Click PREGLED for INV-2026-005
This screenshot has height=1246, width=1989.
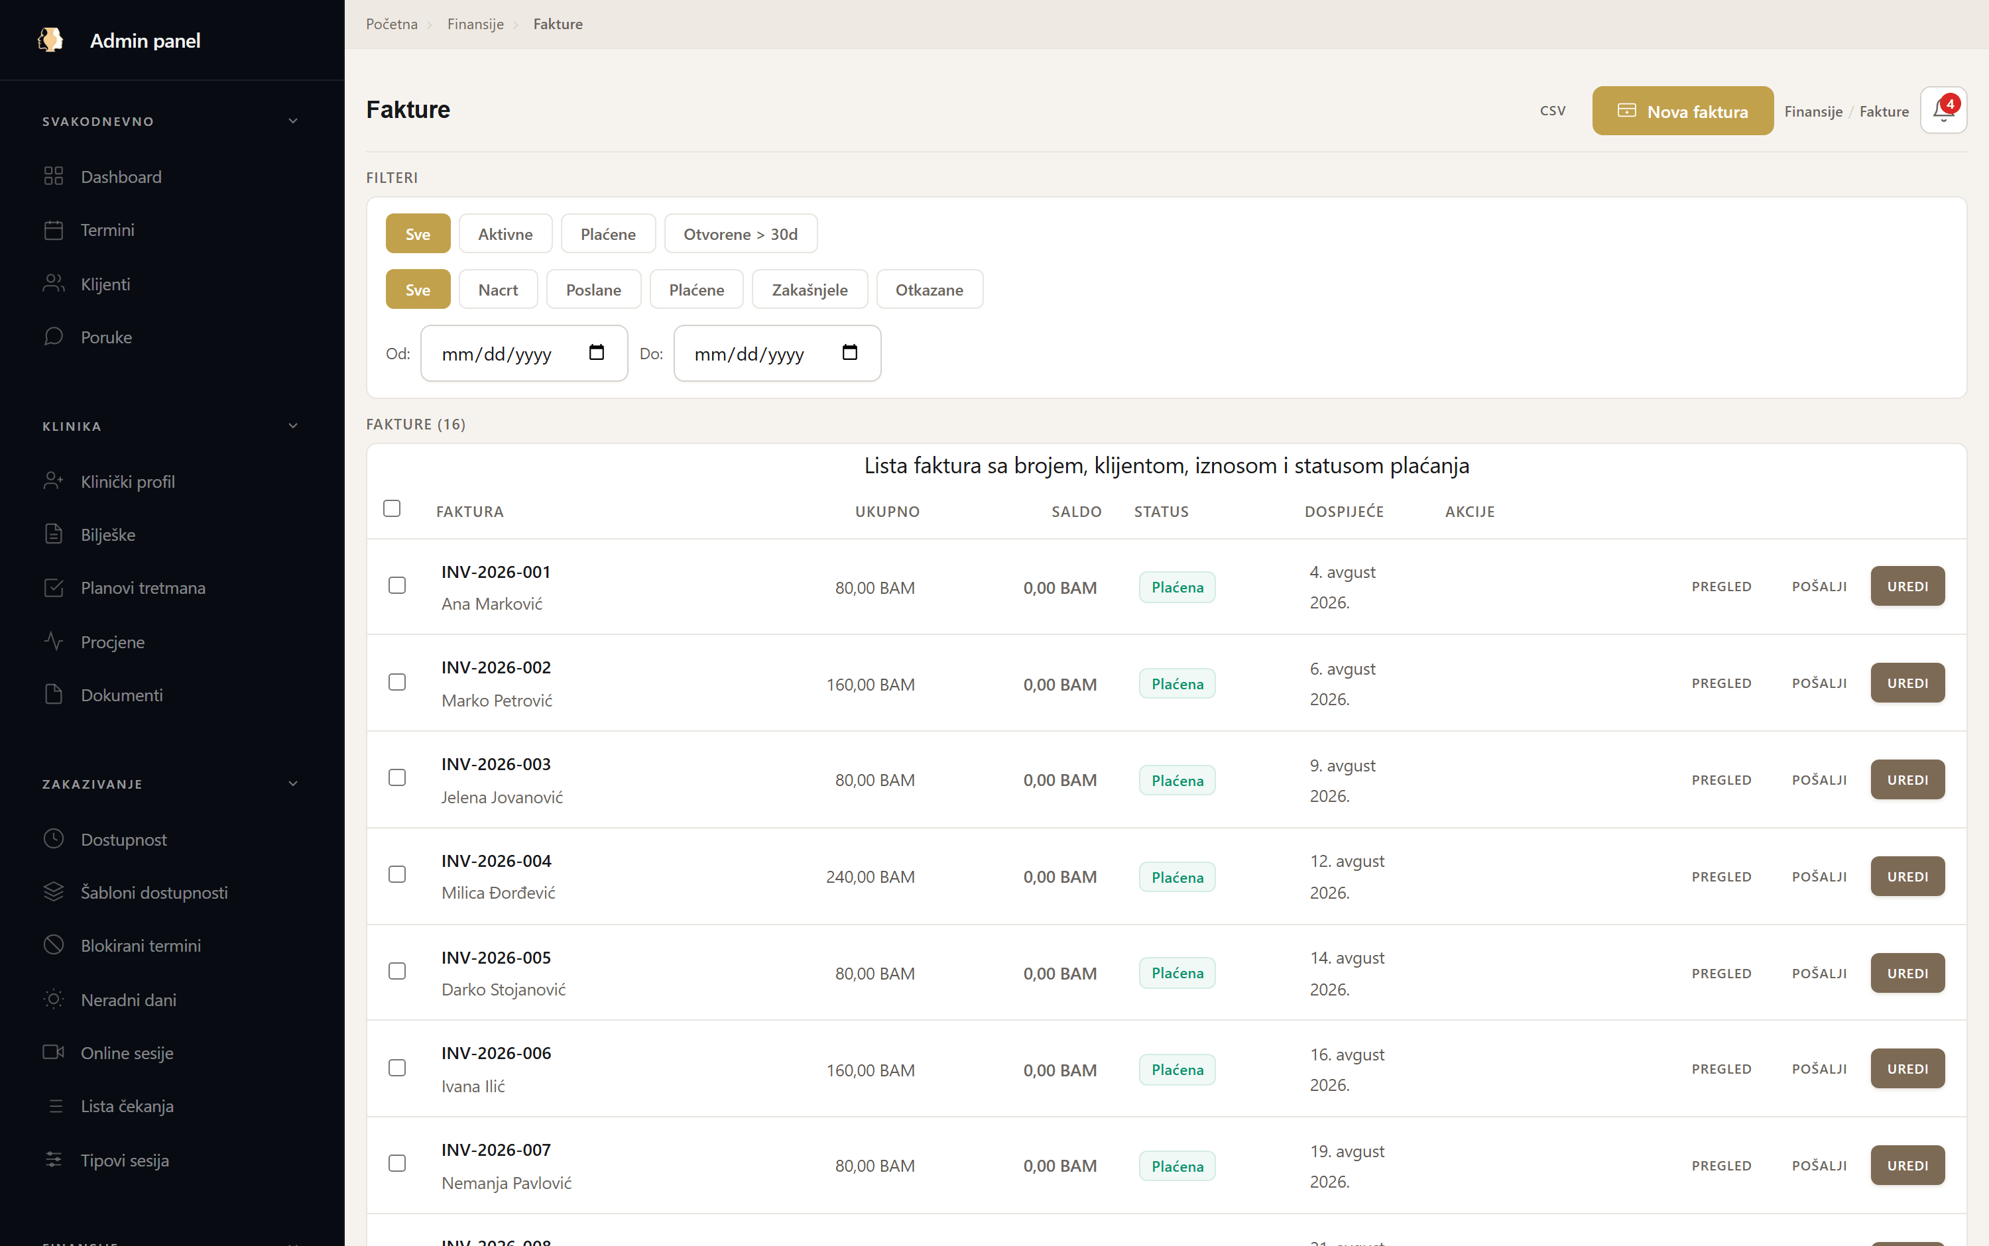point(1721,973)
